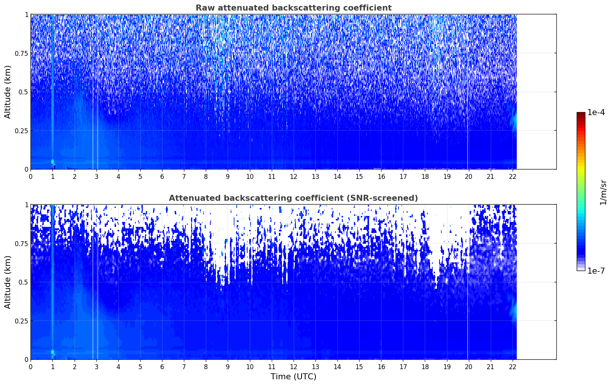Click hour '9' tick on bottom axis
Screen dimensions: 611x385
pyautogui.click(x=228, y=366)
